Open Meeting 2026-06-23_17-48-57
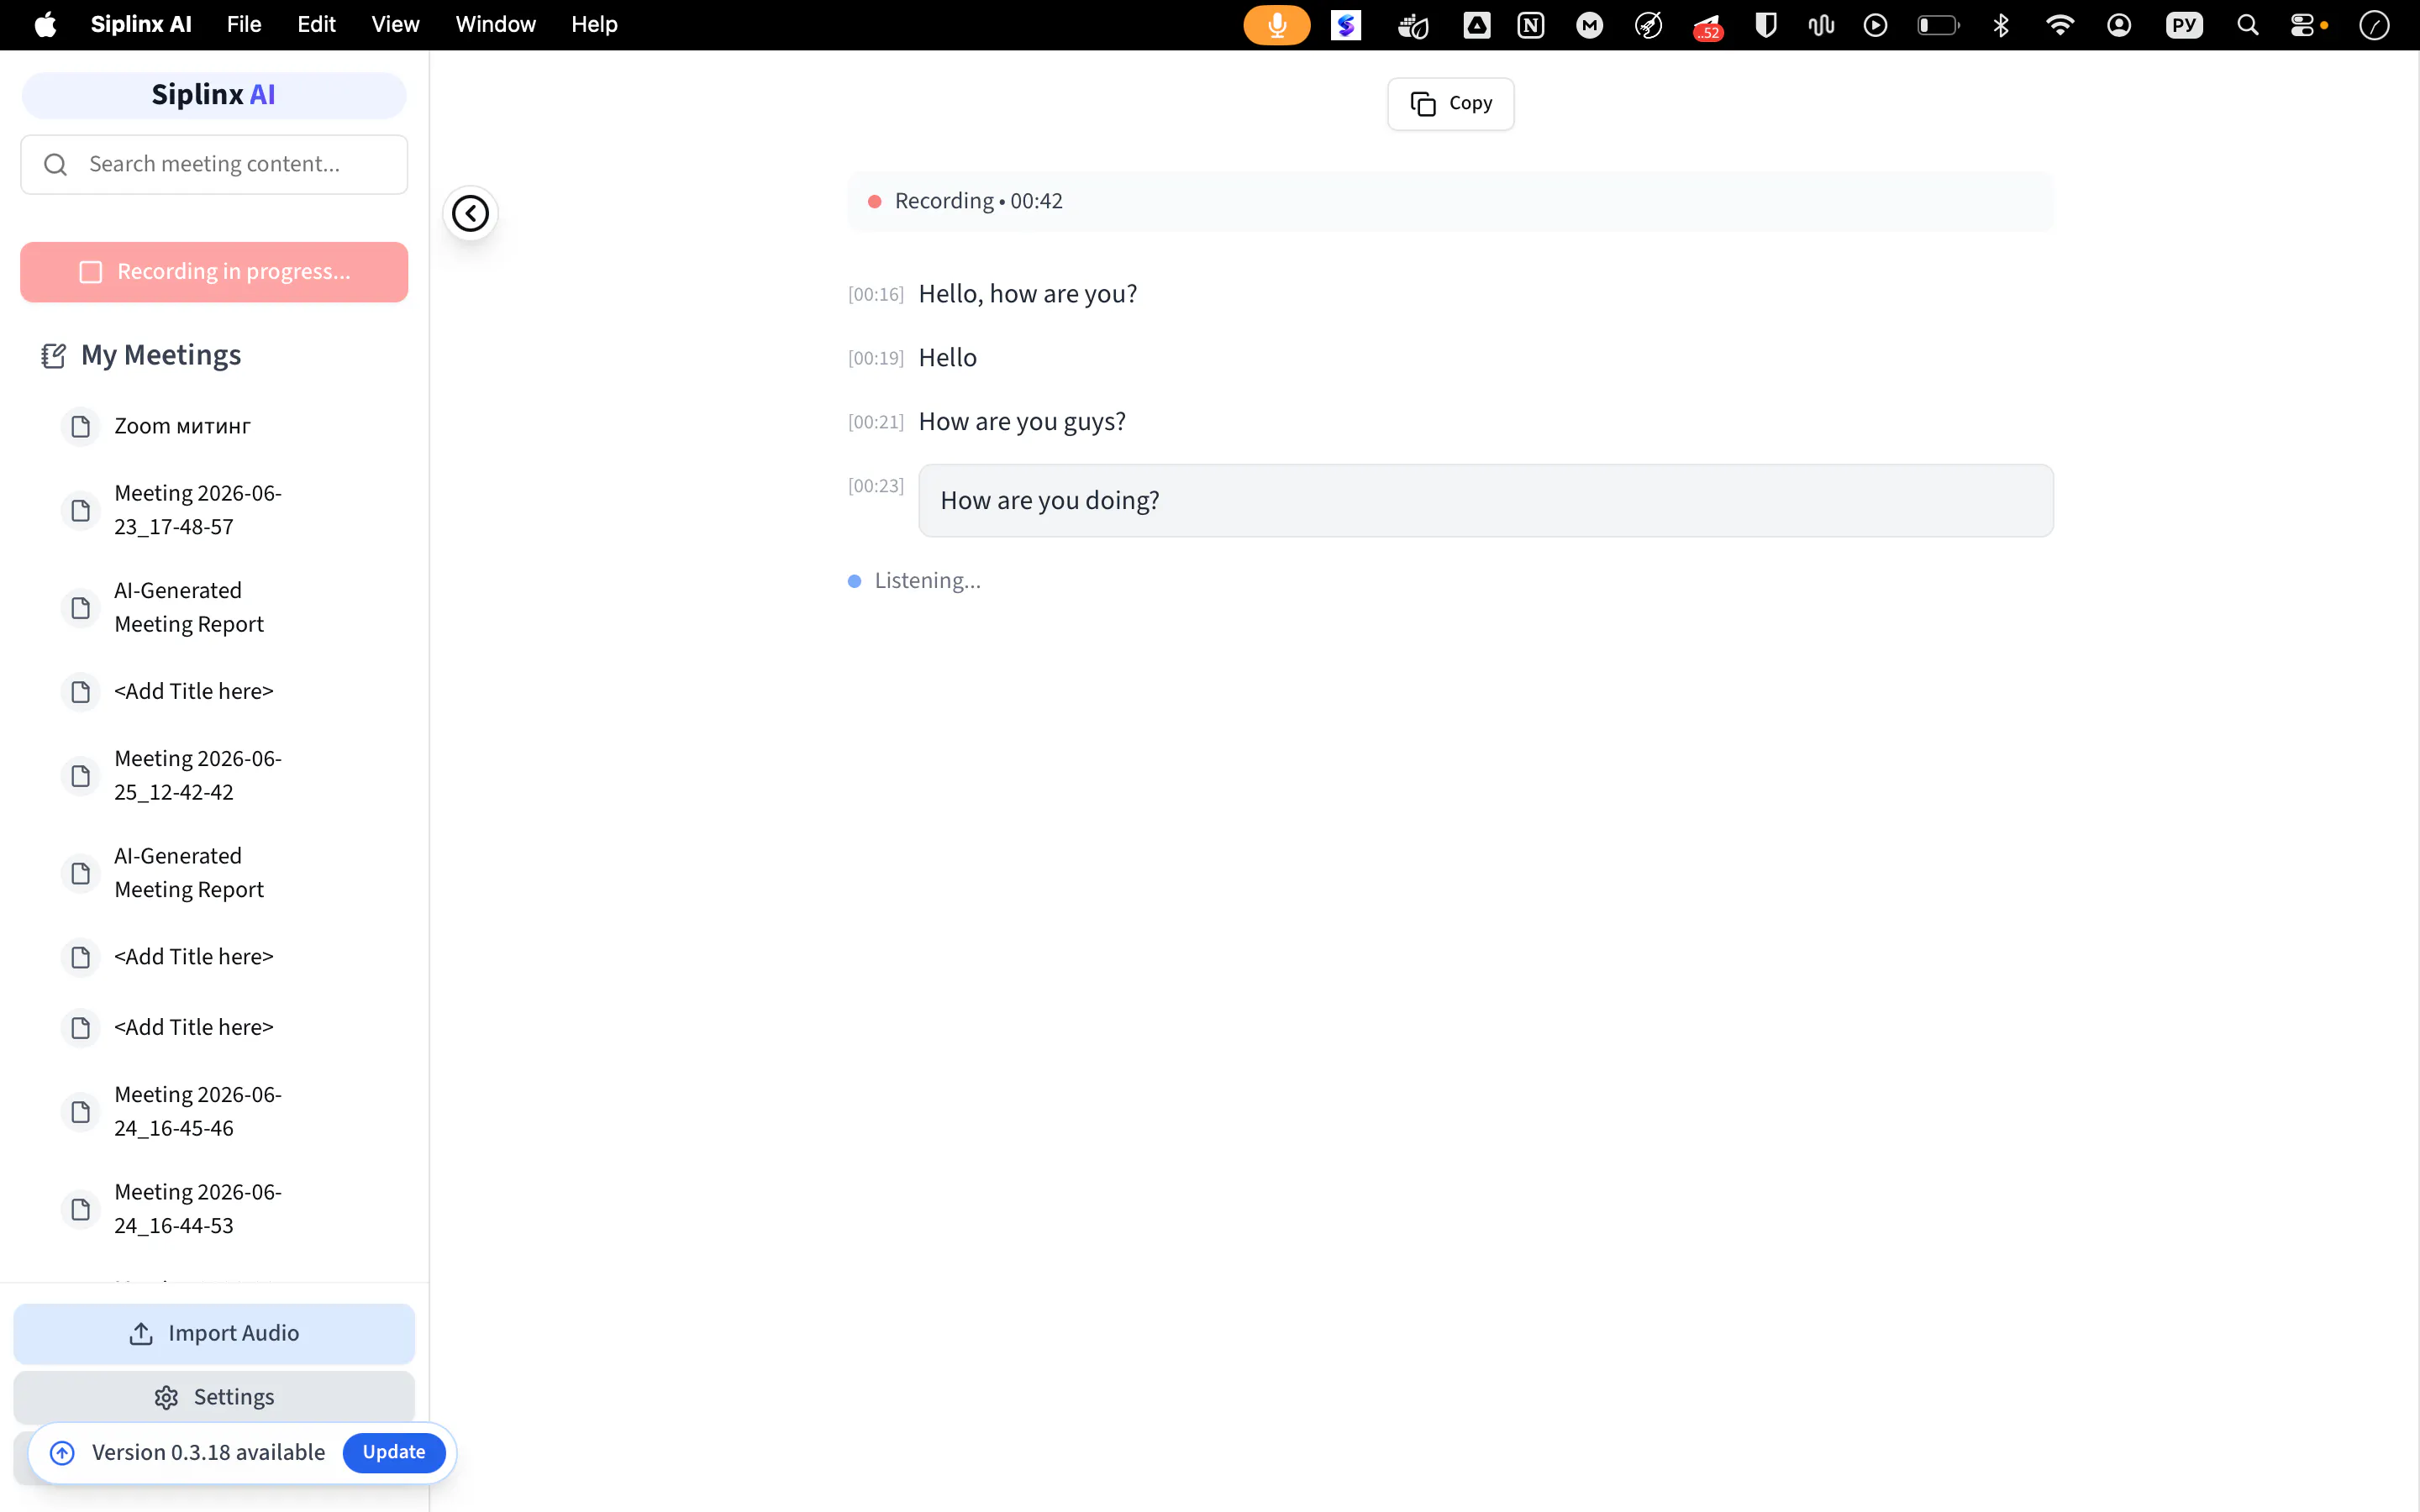Viewport: 2420px width, 1512px height. click(x=198, y=510)
